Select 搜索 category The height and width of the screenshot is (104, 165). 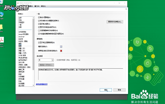click(x=20, y=44)
